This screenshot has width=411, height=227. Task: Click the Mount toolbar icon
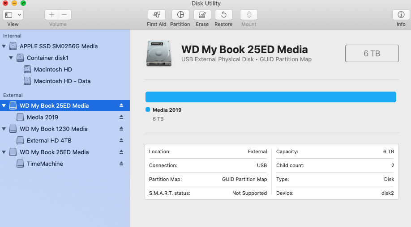click(249, 15)
